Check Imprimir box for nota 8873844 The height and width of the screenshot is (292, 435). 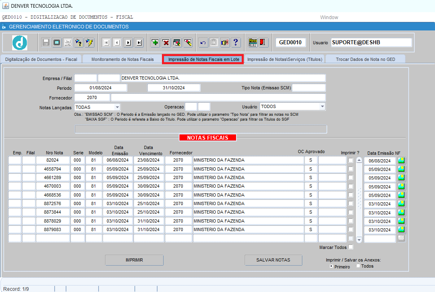point(351,212)
